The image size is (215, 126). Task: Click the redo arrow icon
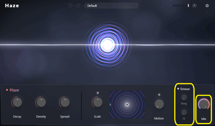click(x=78, y=6)
